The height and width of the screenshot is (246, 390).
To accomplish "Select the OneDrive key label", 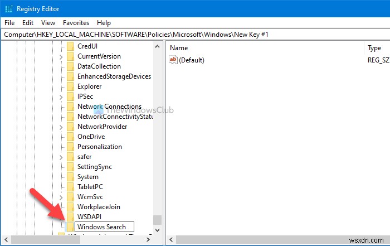I will click(91, 137).
